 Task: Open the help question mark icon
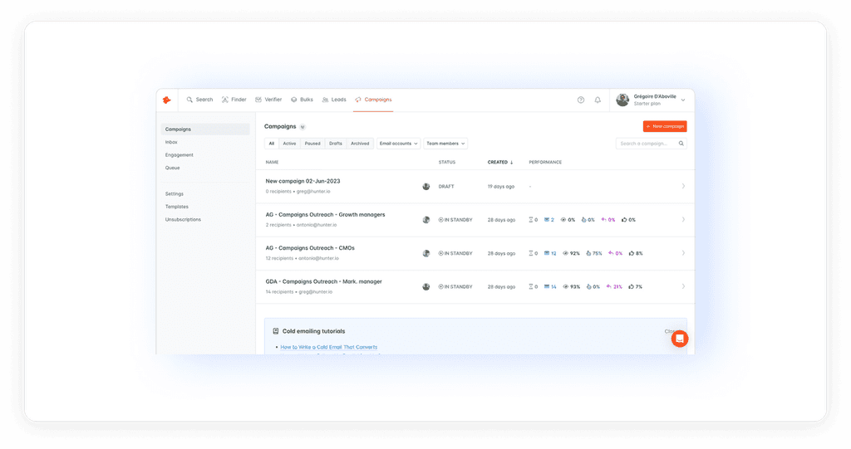point(581,100)
